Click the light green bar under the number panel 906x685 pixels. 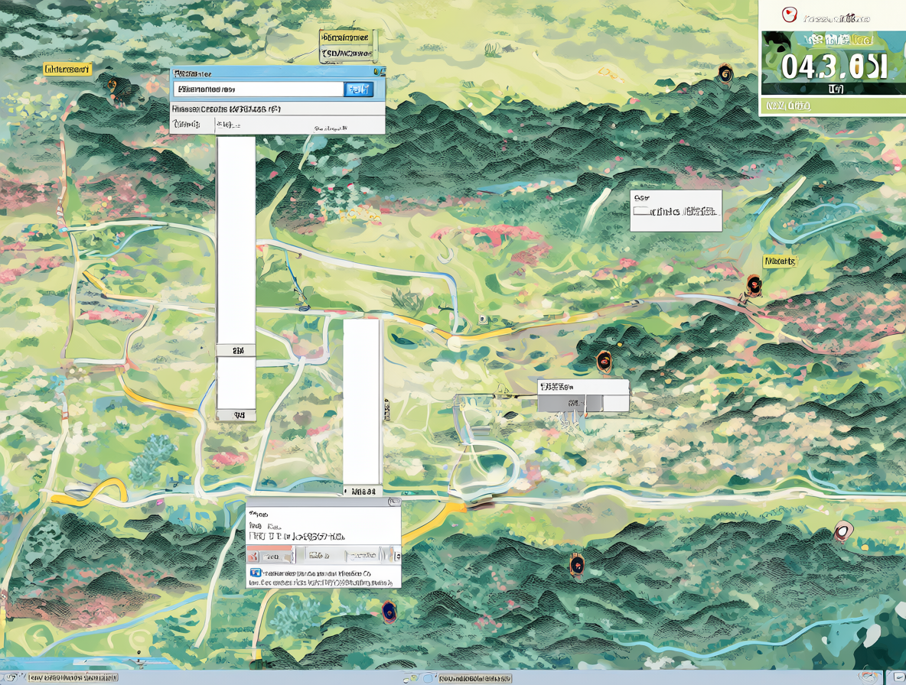point(832,106)
